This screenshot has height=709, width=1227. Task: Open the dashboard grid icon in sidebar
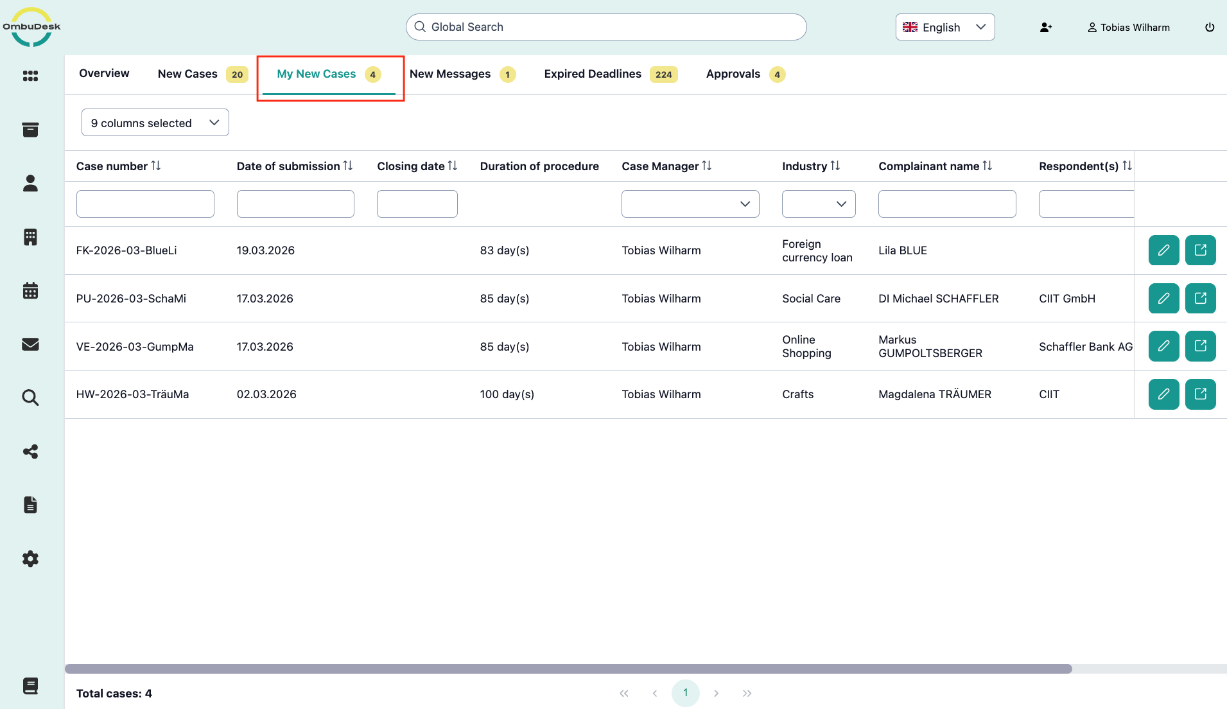tap(30, 76)
